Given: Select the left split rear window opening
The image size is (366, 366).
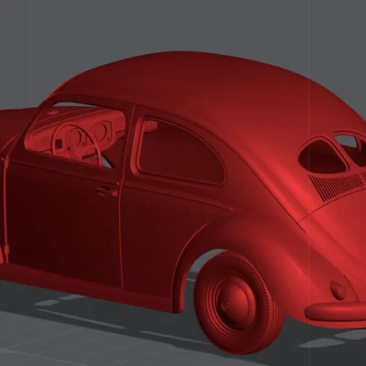Looking at the screenshot, I should 324,156.
